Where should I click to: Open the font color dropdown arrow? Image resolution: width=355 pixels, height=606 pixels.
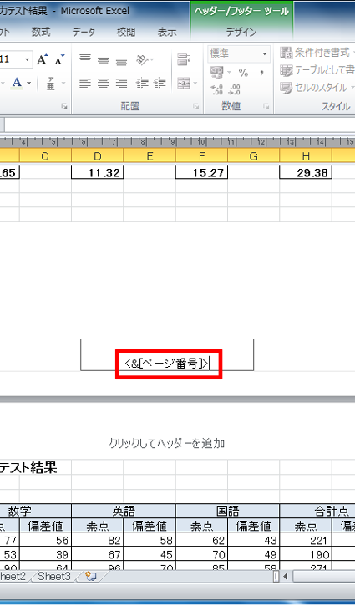28,83
